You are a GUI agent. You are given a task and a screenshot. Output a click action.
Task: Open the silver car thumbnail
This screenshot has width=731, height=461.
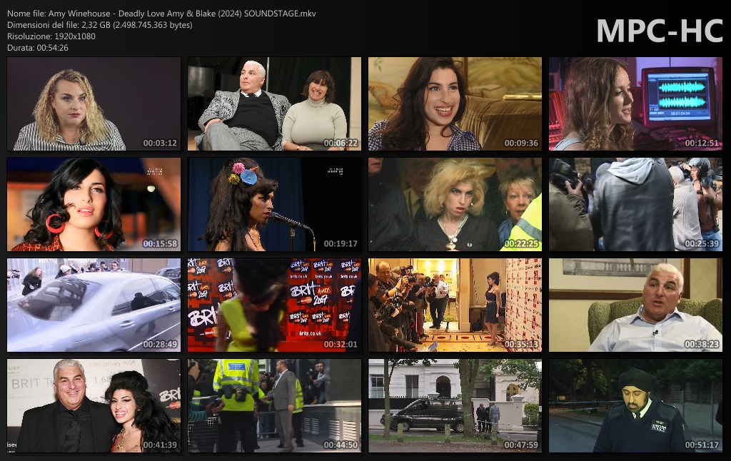(94, 305)
